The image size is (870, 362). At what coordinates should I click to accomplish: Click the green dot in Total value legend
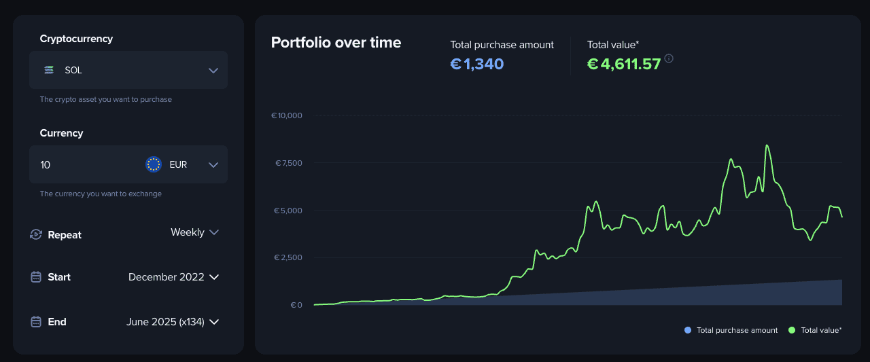[x=792, y=330]
